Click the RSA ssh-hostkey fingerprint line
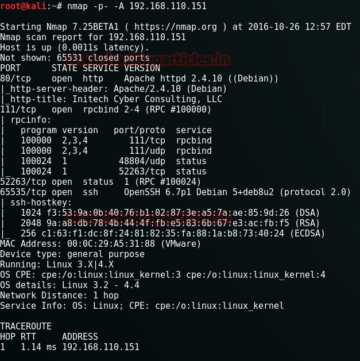Image resolution: width=360 pixels, height=361 pixels. click(x=171, y=223)
